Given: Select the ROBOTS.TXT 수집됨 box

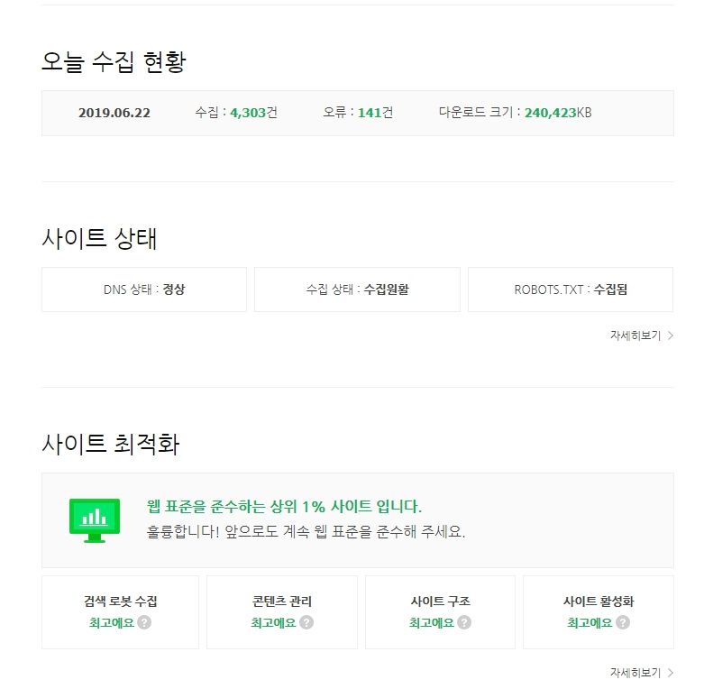Looking at the screenshot, I should point(571,289).
